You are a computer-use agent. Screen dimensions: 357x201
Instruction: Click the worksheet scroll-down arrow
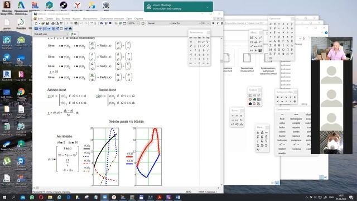click(221, 185)
